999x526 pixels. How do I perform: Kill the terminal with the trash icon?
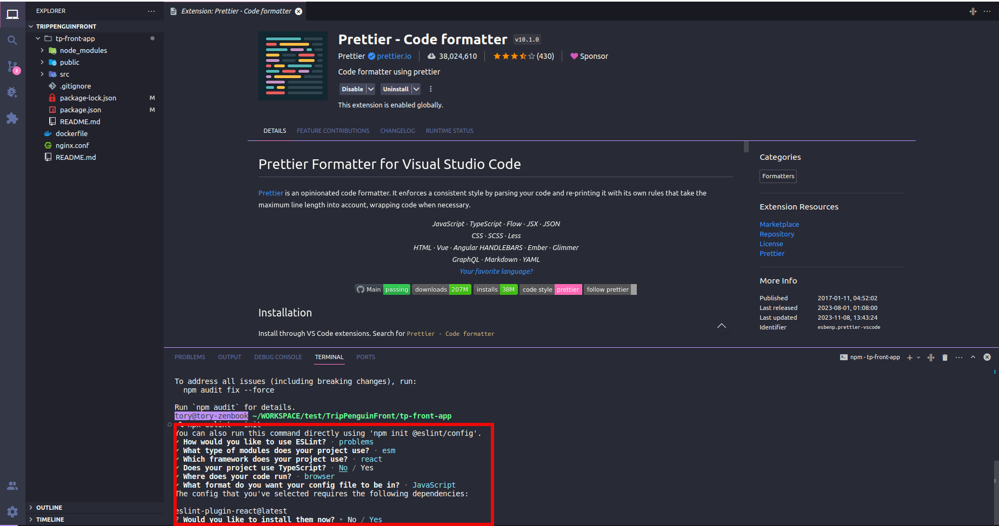click(x=945, y=358)
